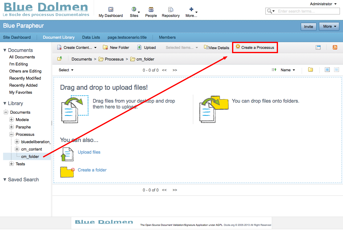
Task: Click the Upload files document icon
Action: pyautogui.click(x=67, y=154)
